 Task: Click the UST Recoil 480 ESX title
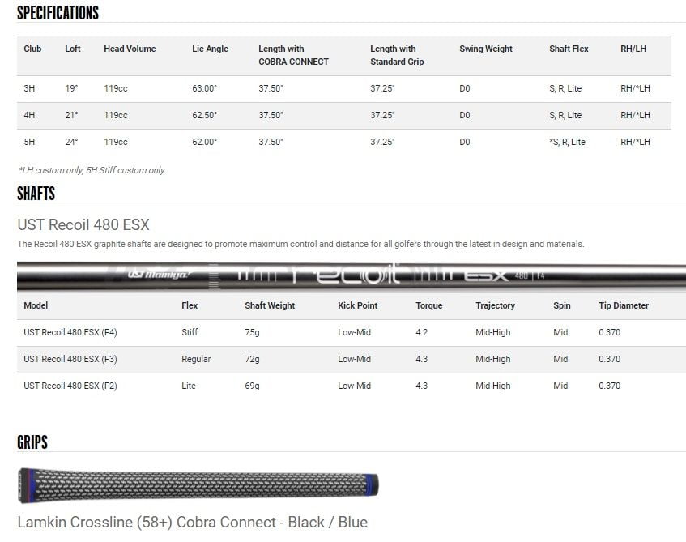pyautogui.click(x=83, y=224)
